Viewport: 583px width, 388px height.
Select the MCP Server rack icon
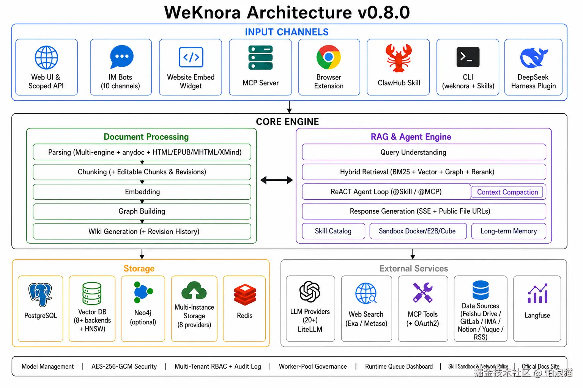coord(260,58)
